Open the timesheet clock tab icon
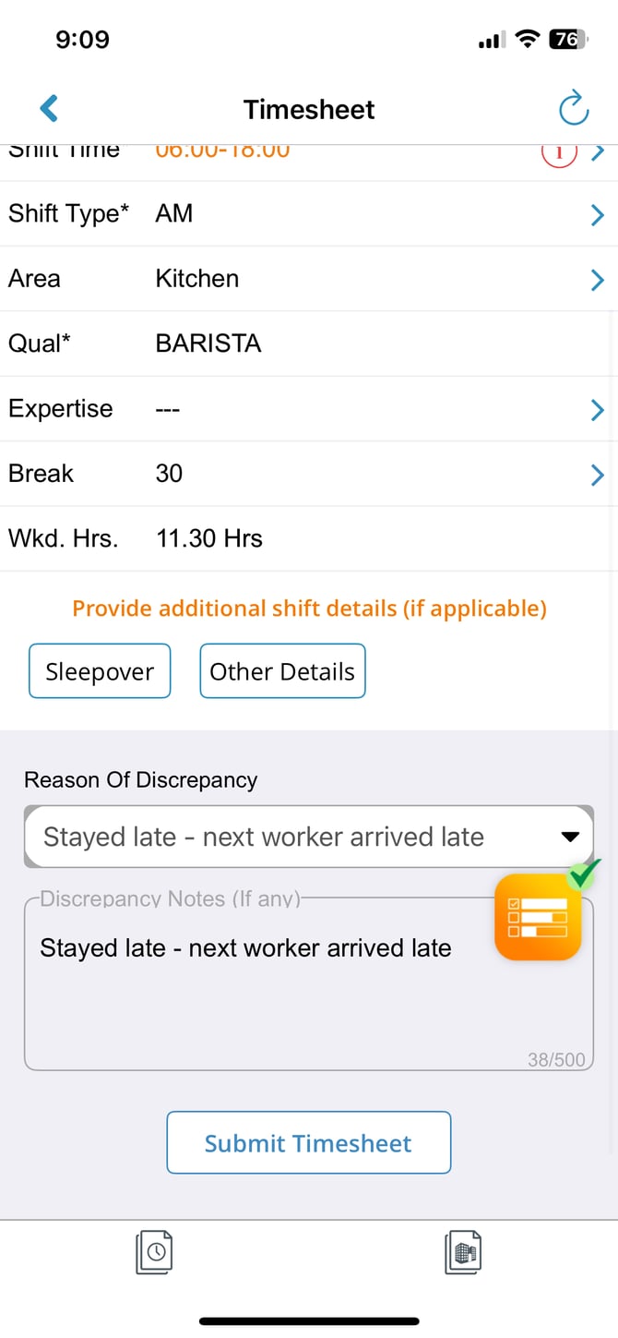Screen dimensions: 618x1338 [154, 1253]
